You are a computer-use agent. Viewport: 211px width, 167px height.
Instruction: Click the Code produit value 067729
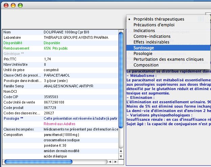[50, 108]
